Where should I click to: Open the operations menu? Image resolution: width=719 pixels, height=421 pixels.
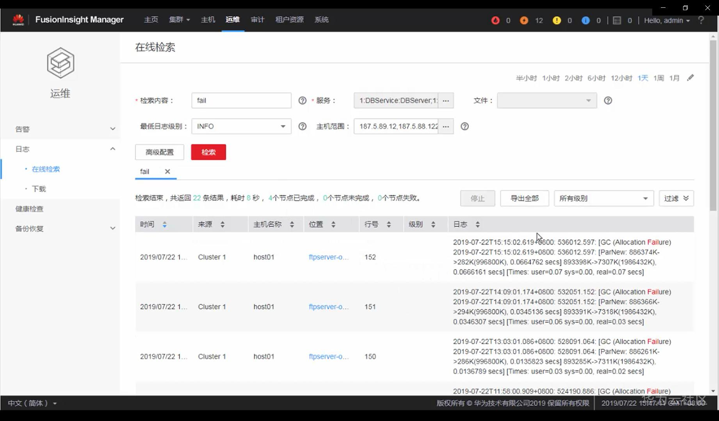pyautogui.click(x=233, y=20)
